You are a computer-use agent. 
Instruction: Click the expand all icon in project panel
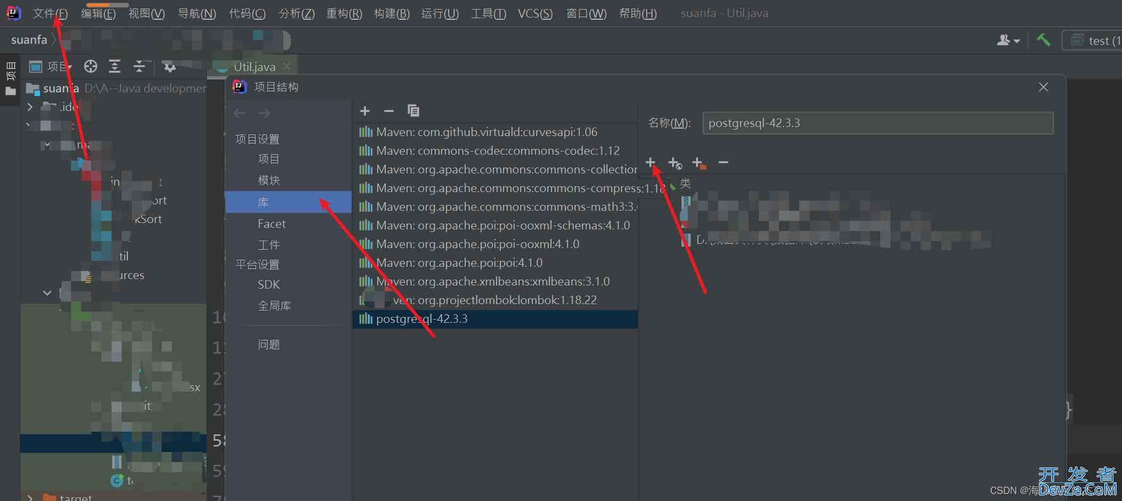point(115,66)
